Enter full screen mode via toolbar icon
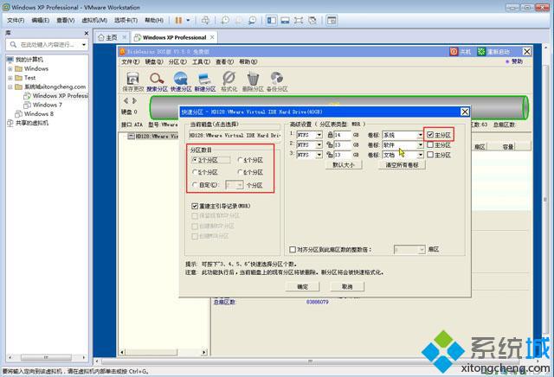Viewport: 554px width, 377px height. click(x=299, y=21)
